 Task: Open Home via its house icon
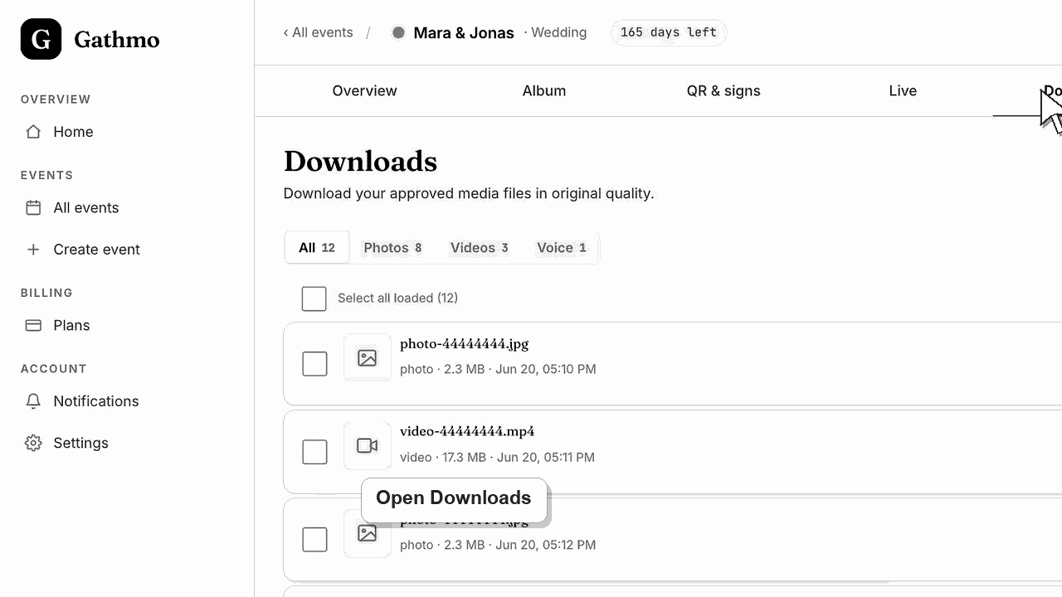tap(33, 132)
